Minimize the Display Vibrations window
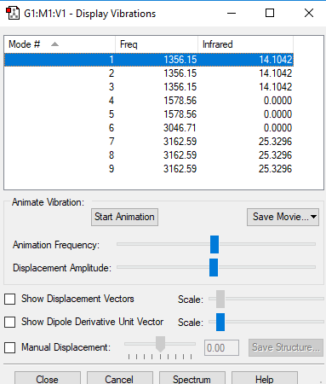The width and height of the screenshot is (326, 384). pos(232,13)
